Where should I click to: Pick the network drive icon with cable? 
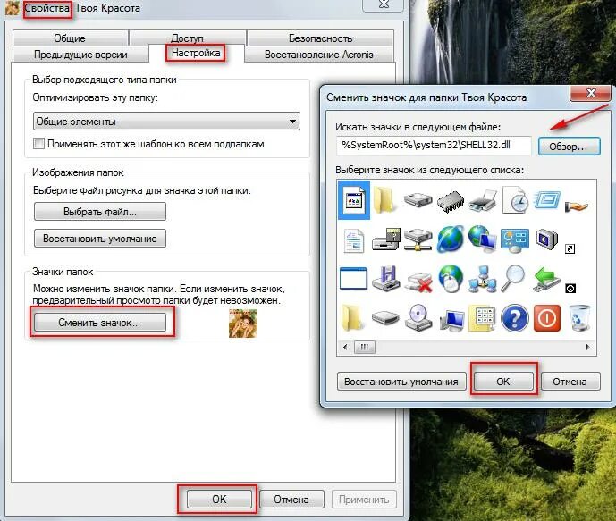pos(418,239)
